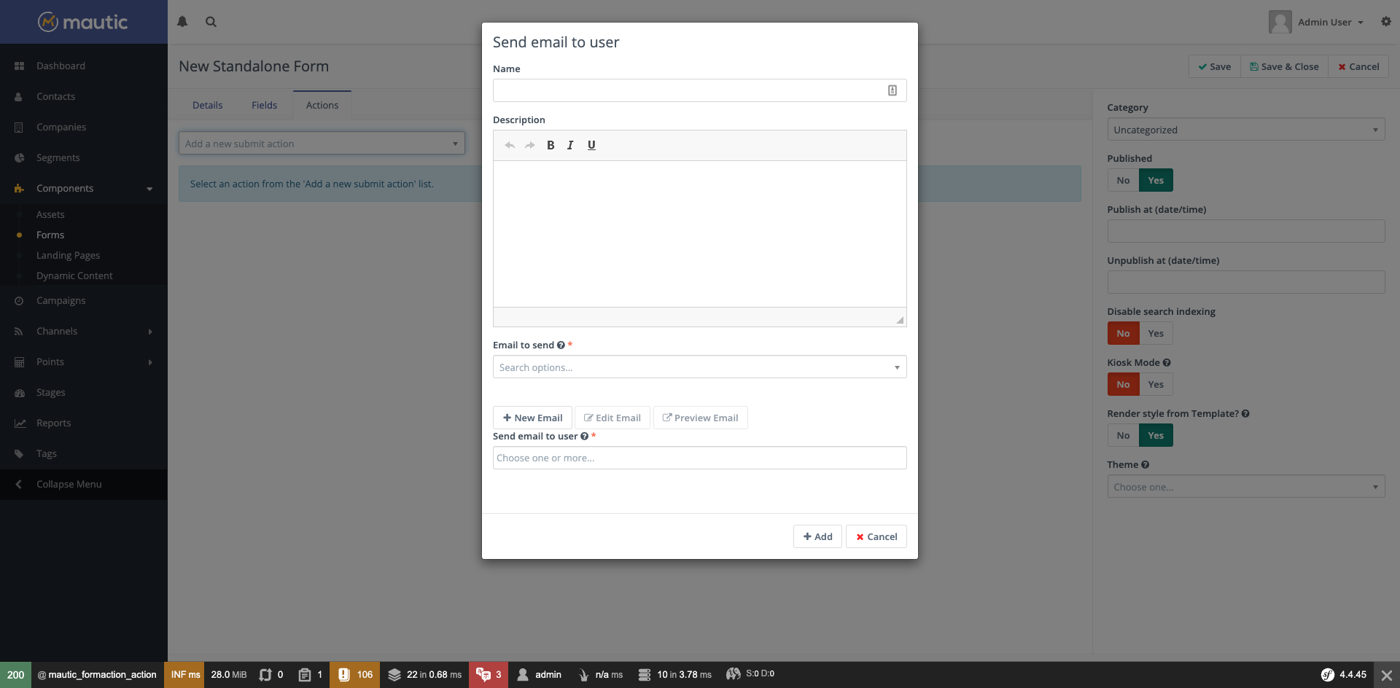
Task: Open the Details tab
Action: pyautogui.click(x=208, y=104)
